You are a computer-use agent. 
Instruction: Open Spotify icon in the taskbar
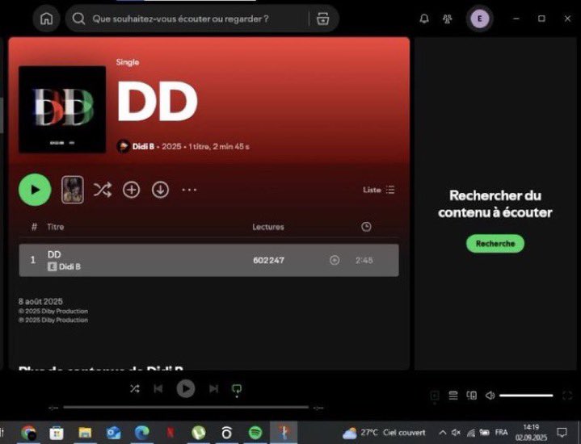(255, 433)
